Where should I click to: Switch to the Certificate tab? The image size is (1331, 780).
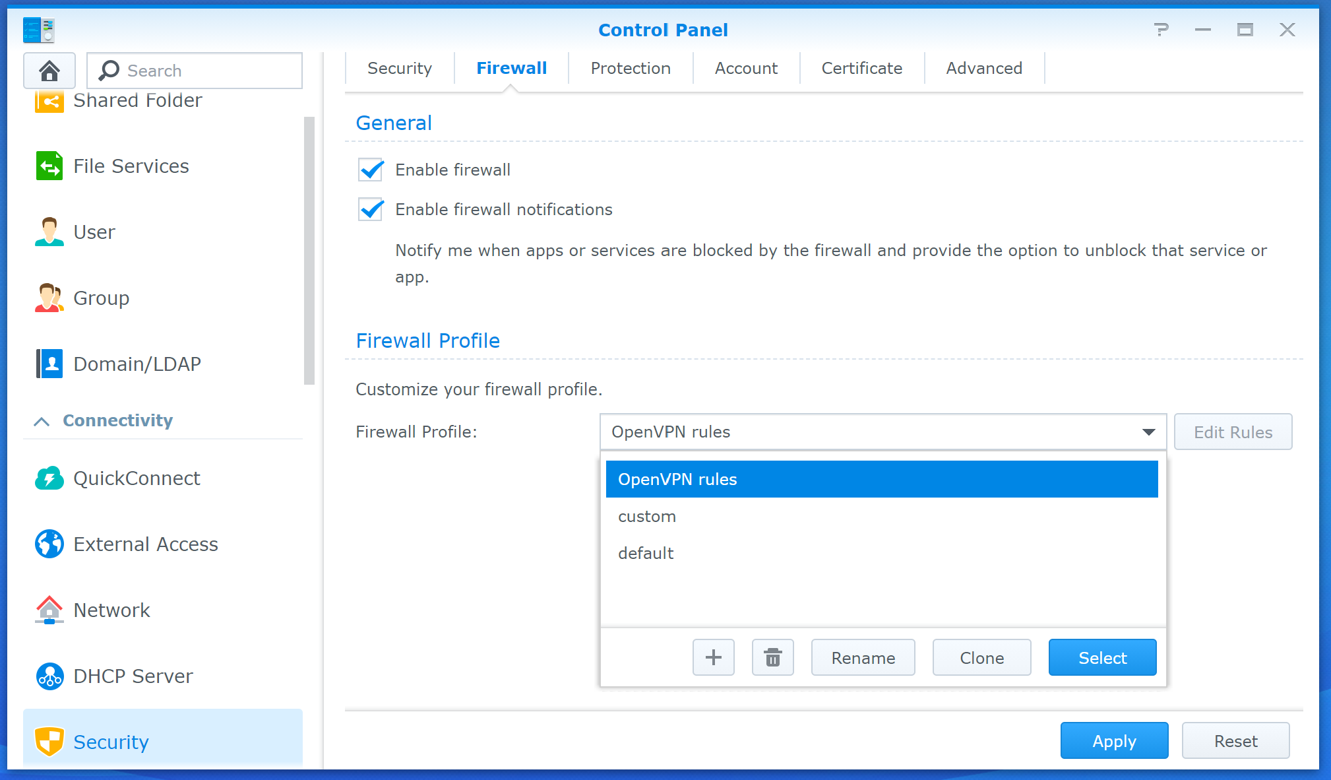[861, 69]
